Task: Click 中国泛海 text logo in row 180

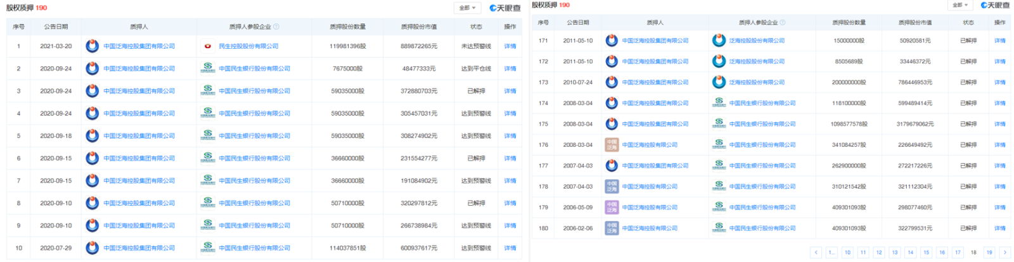Action: 612,228
